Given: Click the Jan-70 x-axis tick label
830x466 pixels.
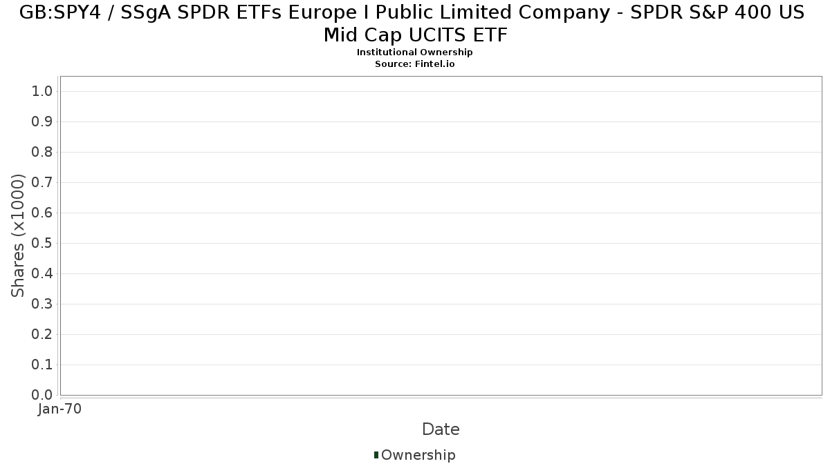Looking at the screenshot, I should 60,409.
